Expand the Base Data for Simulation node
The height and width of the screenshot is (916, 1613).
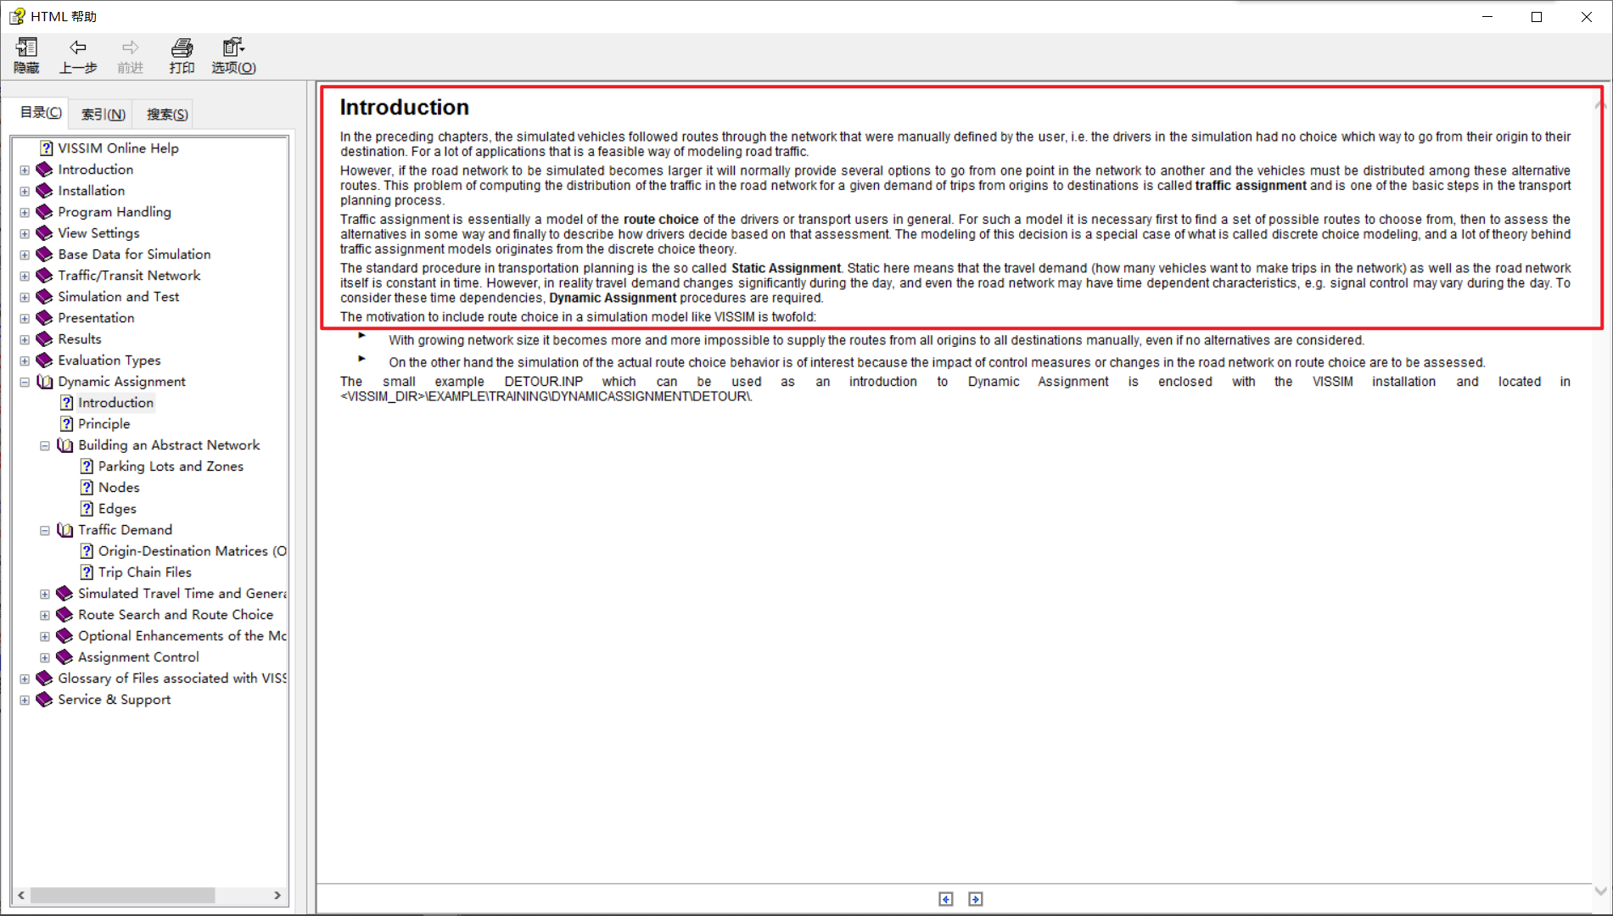pos(25,255)
